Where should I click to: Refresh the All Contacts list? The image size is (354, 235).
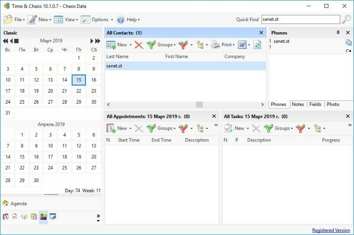click(x=257, y=45)
